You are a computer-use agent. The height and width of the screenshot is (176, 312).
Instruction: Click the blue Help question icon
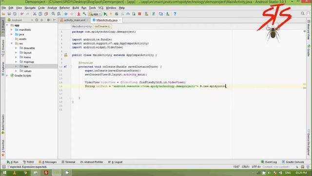pyautogui.click(x=175, y=14)
